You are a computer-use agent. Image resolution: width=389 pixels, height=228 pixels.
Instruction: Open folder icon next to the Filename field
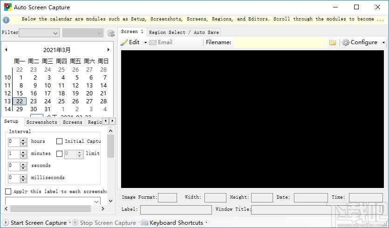pos(333,43)
